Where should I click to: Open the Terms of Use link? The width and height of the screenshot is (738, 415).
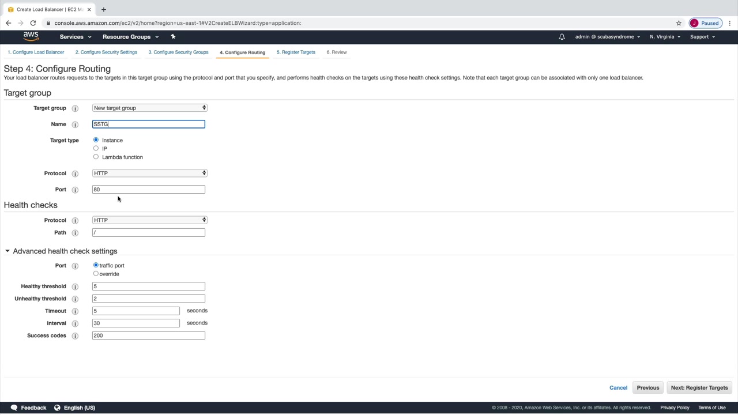click(712, 408)
